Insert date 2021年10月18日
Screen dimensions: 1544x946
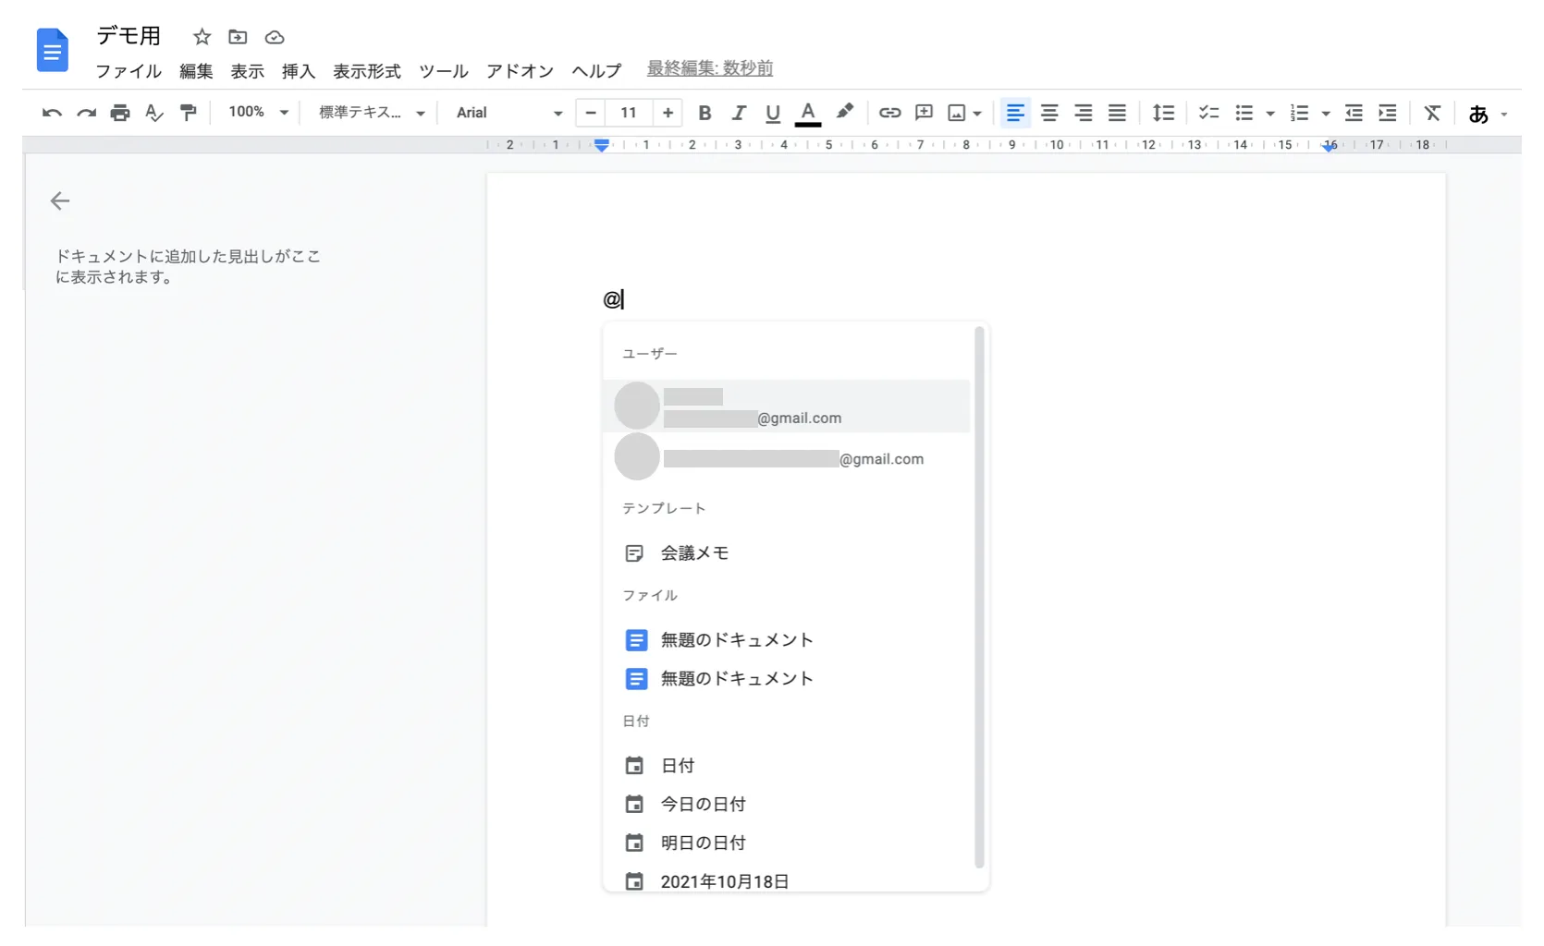(787, 879)
